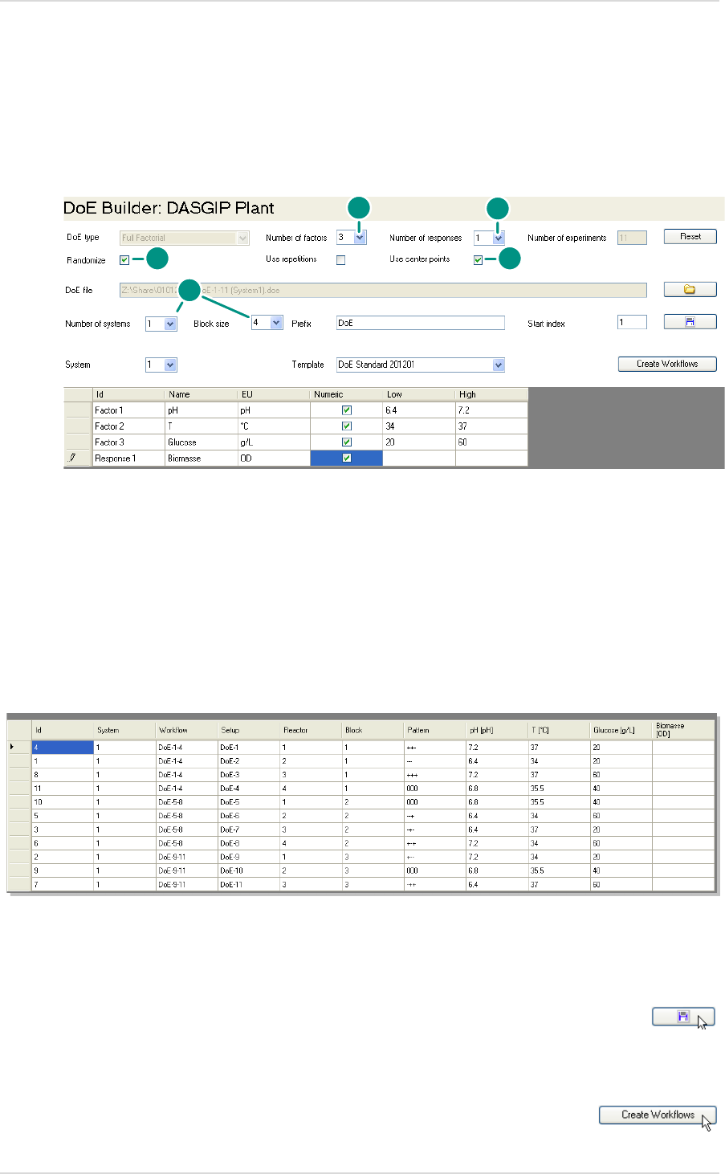Image resolution: width=725 pixels, height=1174 pixels.
Task: Select the 'Factor 3' Id cell
Action: (128, 442)
